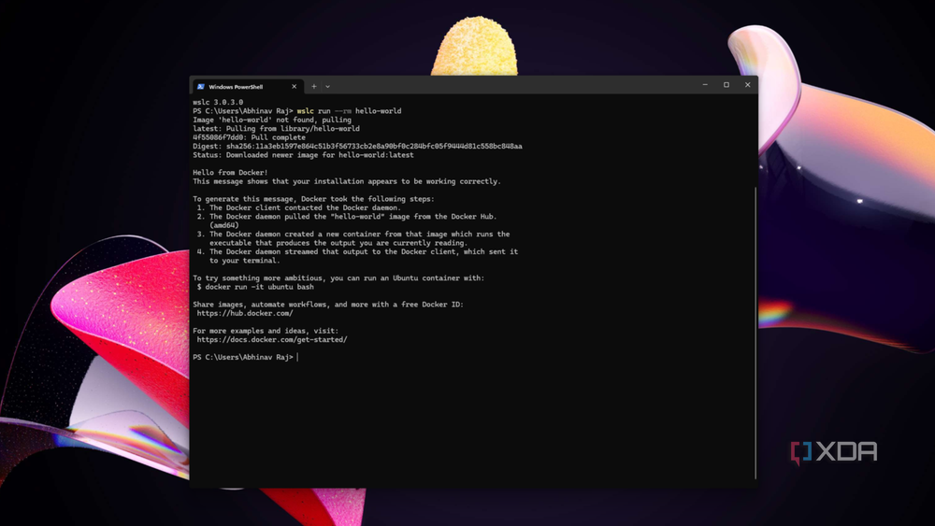Click 'To generate this message' line

pyautogui.click(x=313, y=199)
